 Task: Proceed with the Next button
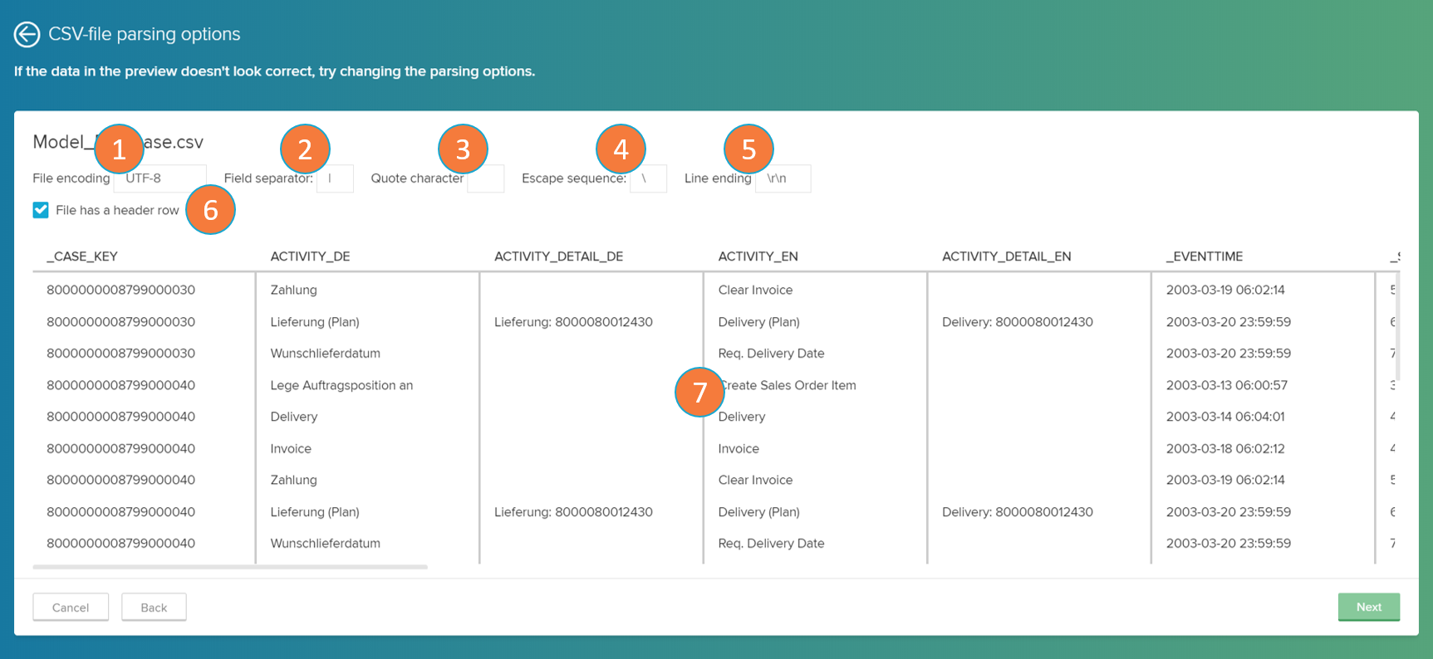(1368, 607)
